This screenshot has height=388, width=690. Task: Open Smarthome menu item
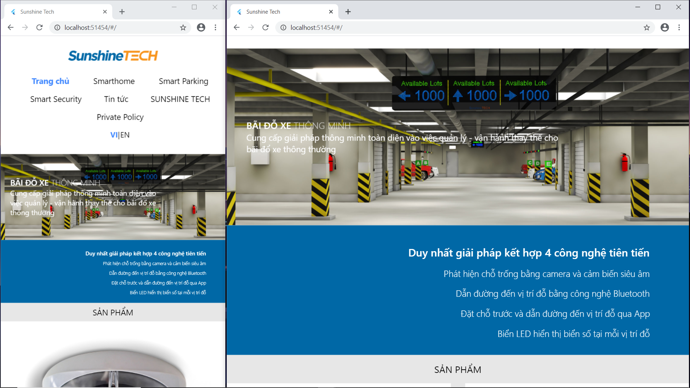point(114,81)
